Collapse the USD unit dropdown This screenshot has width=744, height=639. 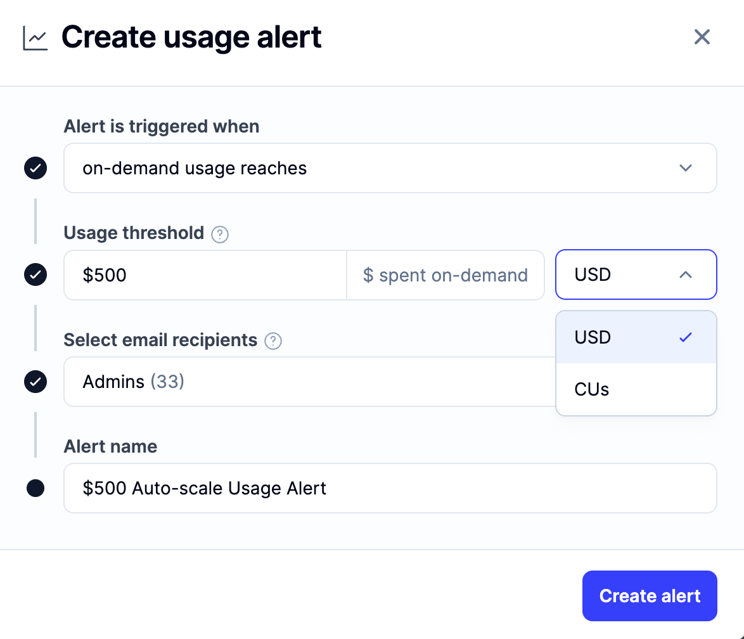(636, 274)
